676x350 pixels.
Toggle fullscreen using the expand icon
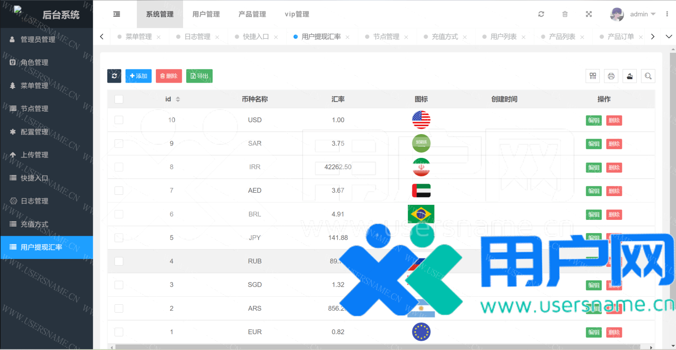(588, 14)
